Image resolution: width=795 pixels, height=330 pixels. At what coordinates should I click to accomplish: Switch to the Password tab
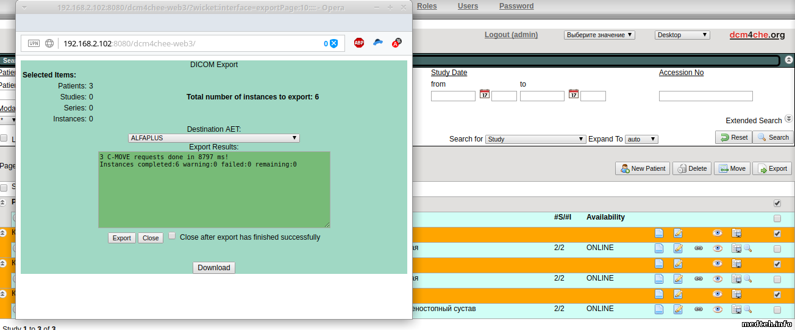(516, 6)
